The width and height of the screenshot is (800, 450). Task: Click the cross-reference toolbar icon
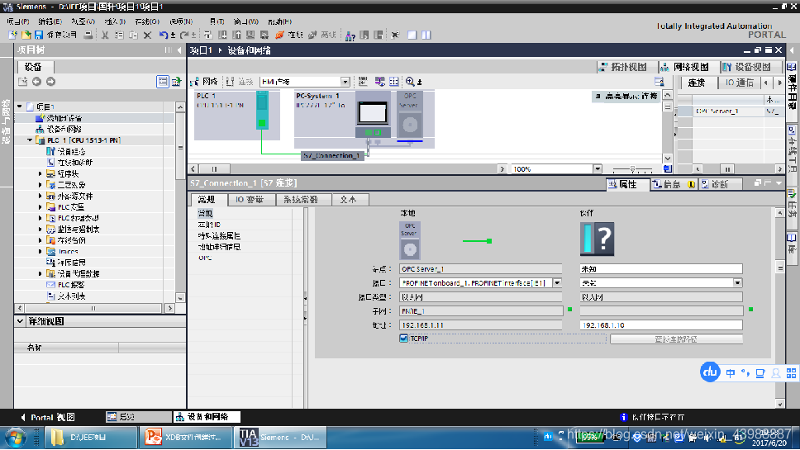[x=395, y=36]
